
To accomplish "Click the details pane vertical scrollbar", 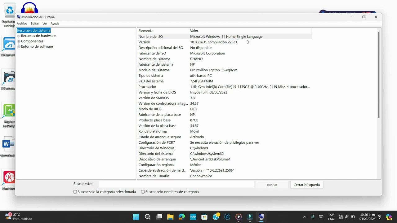I will click(379, 75).
